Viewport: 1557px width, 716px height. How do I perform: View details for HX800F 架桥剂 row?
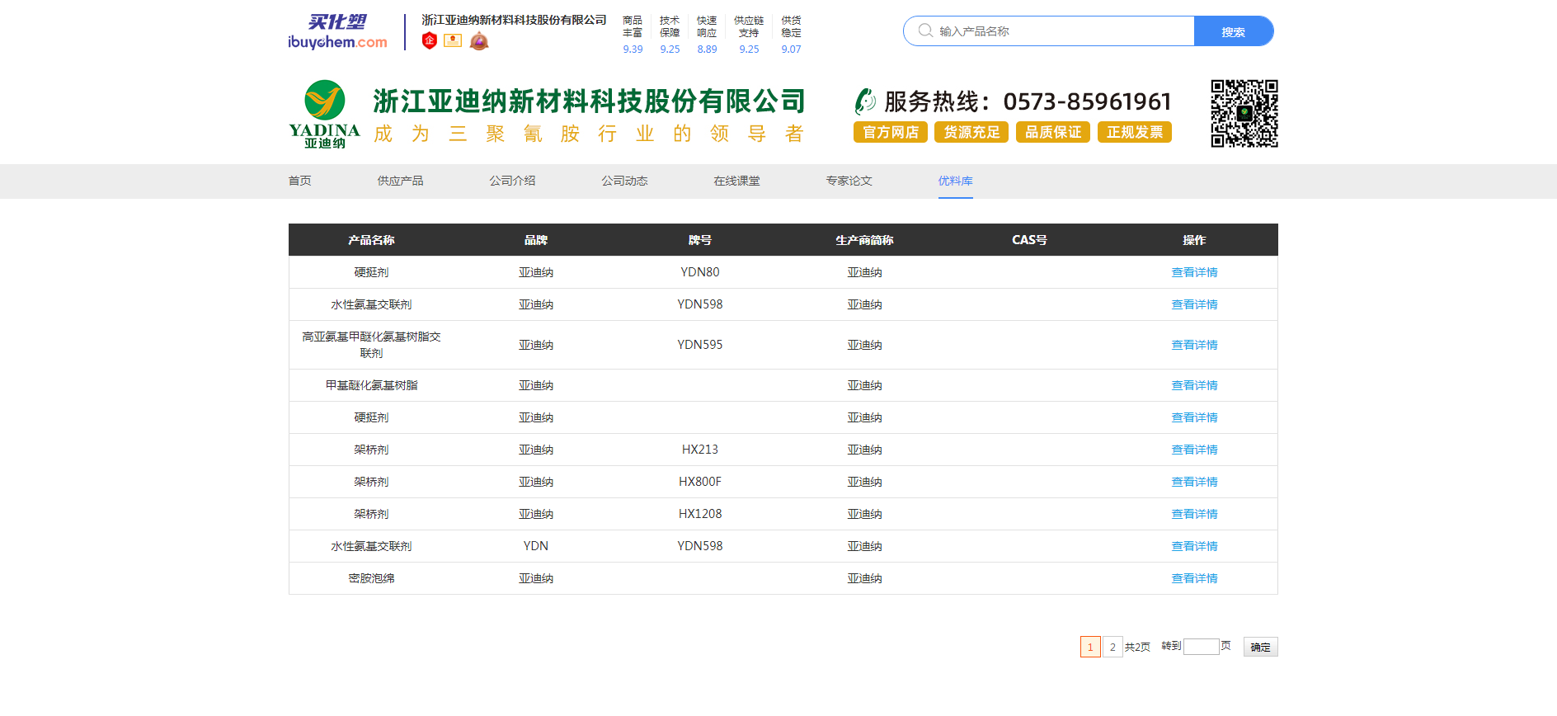coord(1195,482)
